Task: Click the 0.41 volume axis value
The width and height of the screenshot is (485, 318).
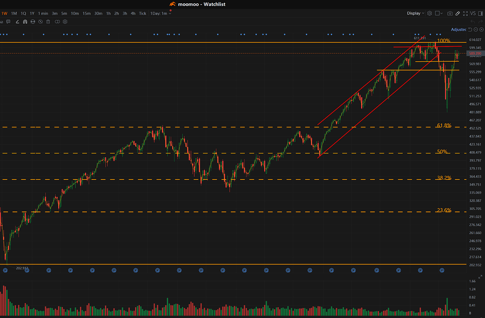Action: click(472, 305)
